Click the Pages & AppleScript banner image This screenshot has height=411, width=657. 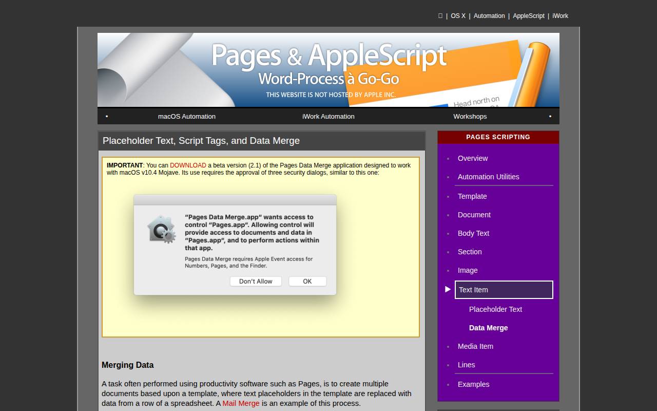point(328,70)
